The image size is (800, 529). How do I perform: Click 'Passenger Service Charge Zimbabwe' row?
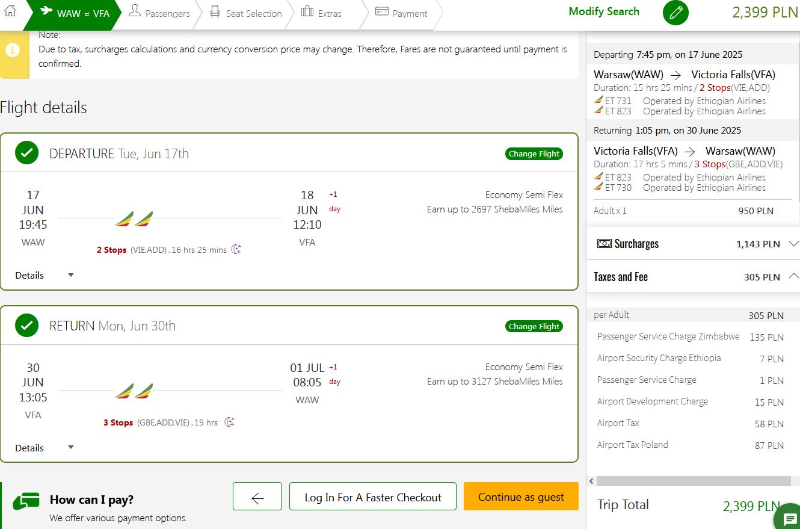[x=690, y=337]
